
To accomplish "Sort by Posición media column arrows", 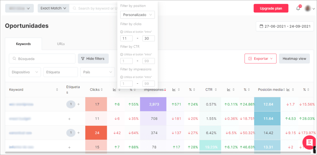I will [284, 90].
